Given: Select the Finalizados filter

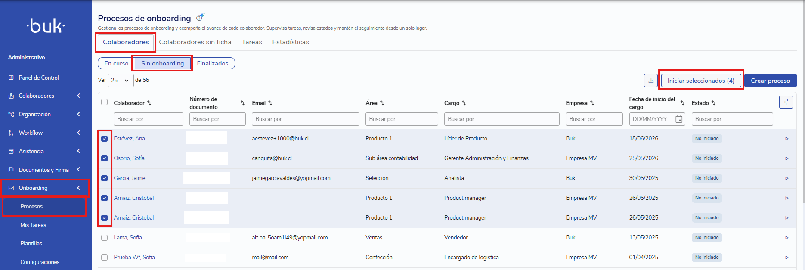Looking at the screenshot, I should pos(213,63).
